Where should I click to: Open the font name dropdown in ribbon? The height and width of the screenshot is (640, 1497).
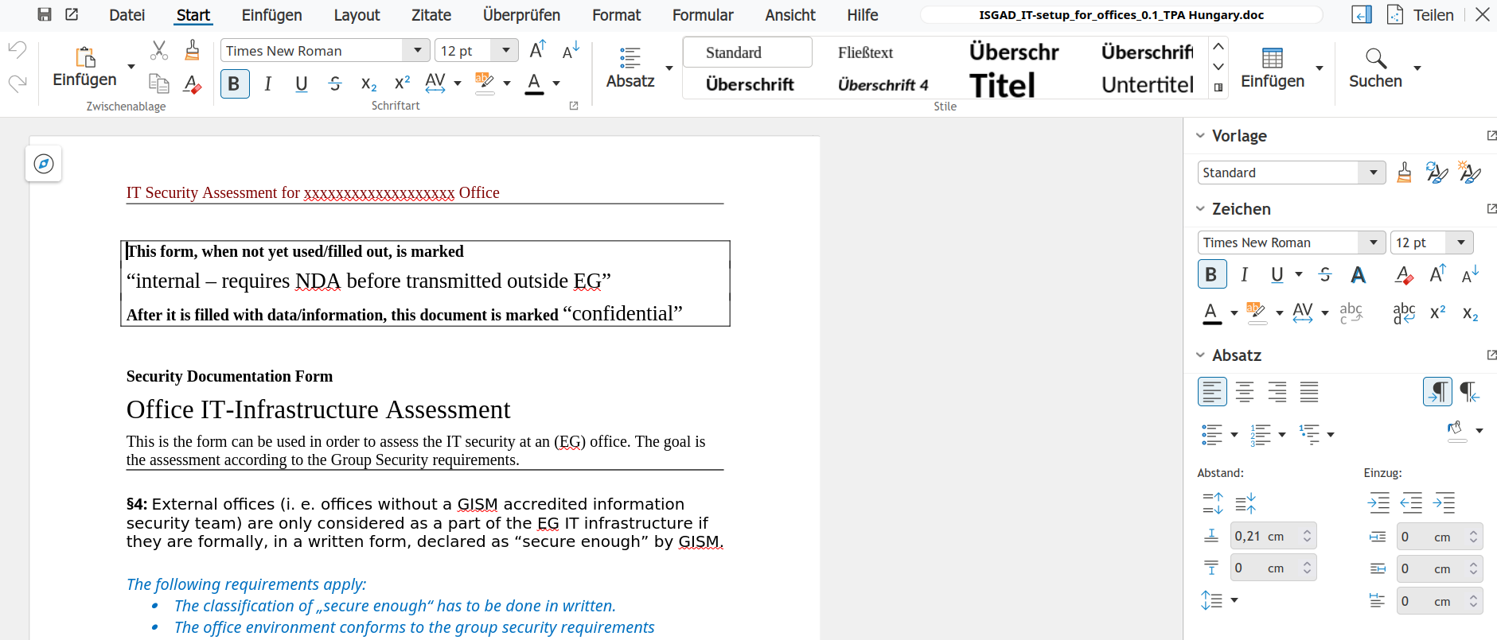416,50
